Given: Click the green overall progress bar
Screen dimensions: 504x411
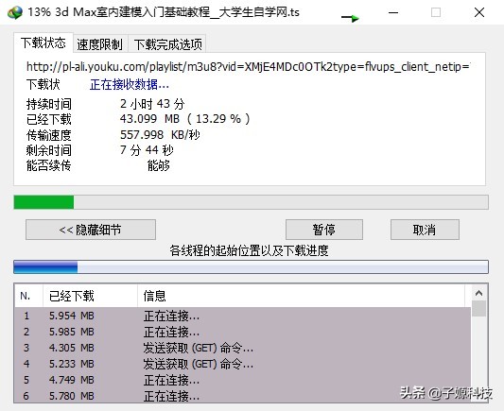Looking at the screenshot, I should (251, 202).
